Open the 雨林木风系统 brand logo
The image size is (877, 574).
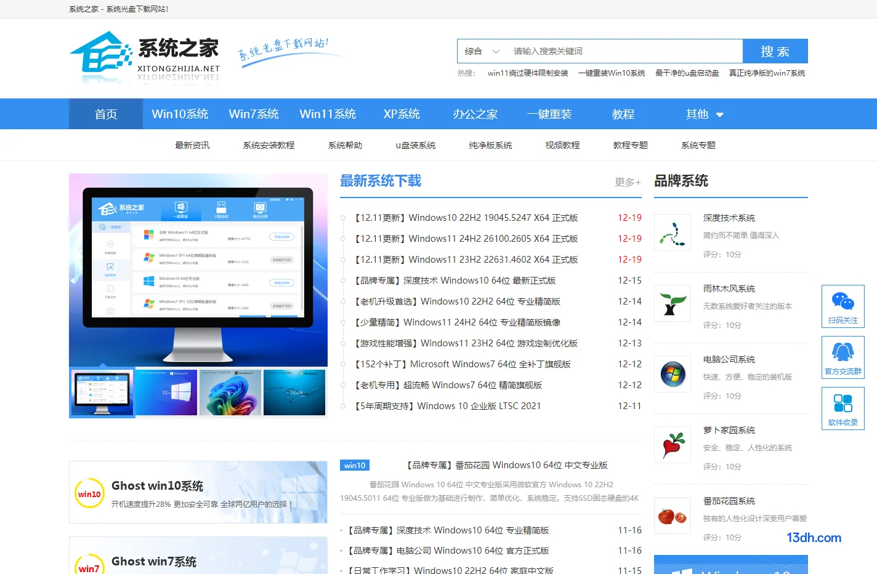point(673,303)
